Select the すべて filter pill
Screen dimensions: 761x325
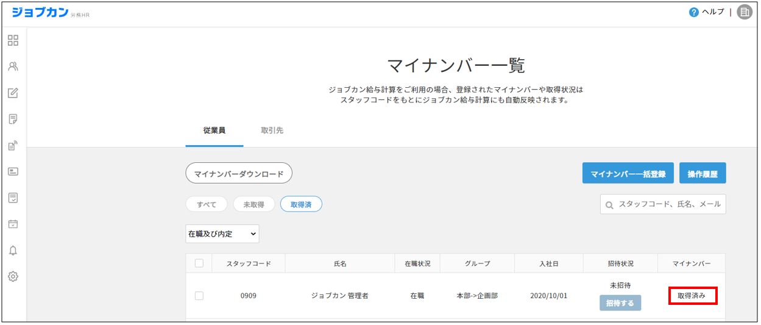point(207,205)
